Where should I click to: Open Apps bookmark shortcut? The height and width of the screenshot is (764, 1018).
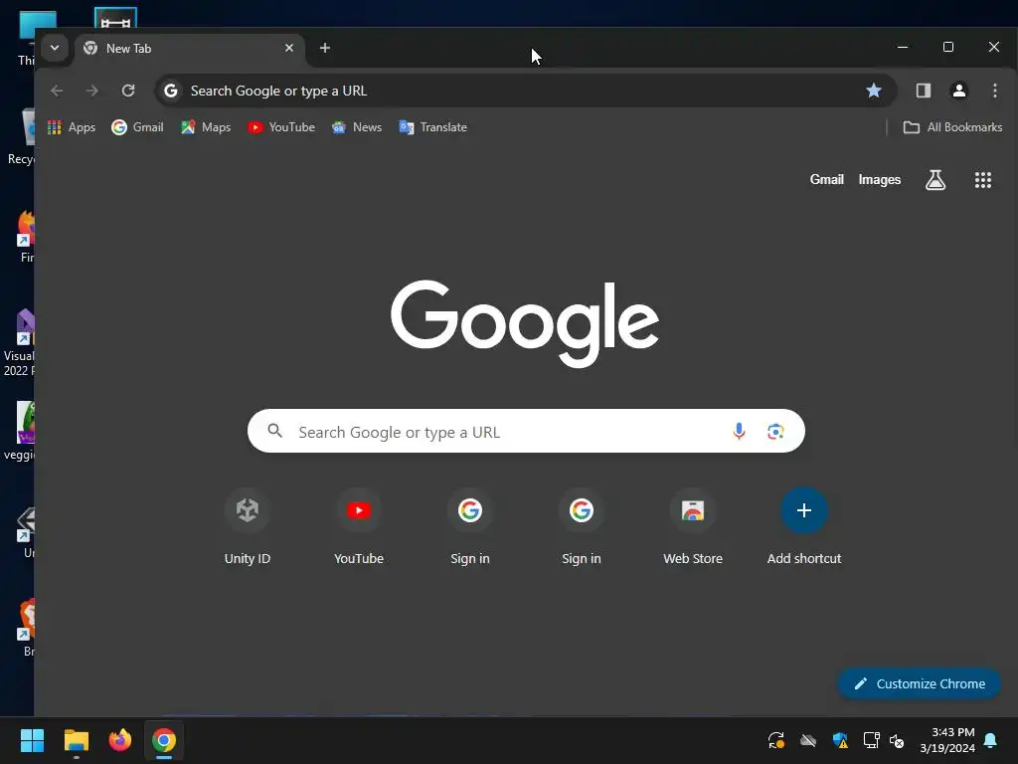pyautogui.click(x=72, y=127)
